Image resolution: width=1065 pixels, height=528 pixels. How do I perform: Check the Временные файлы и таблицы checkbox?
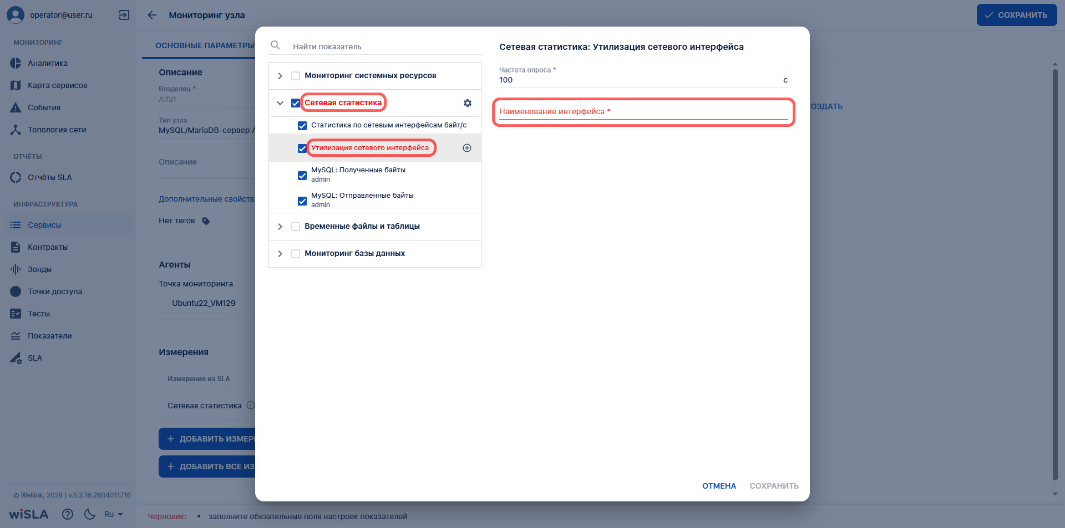(x=296, y=227)
